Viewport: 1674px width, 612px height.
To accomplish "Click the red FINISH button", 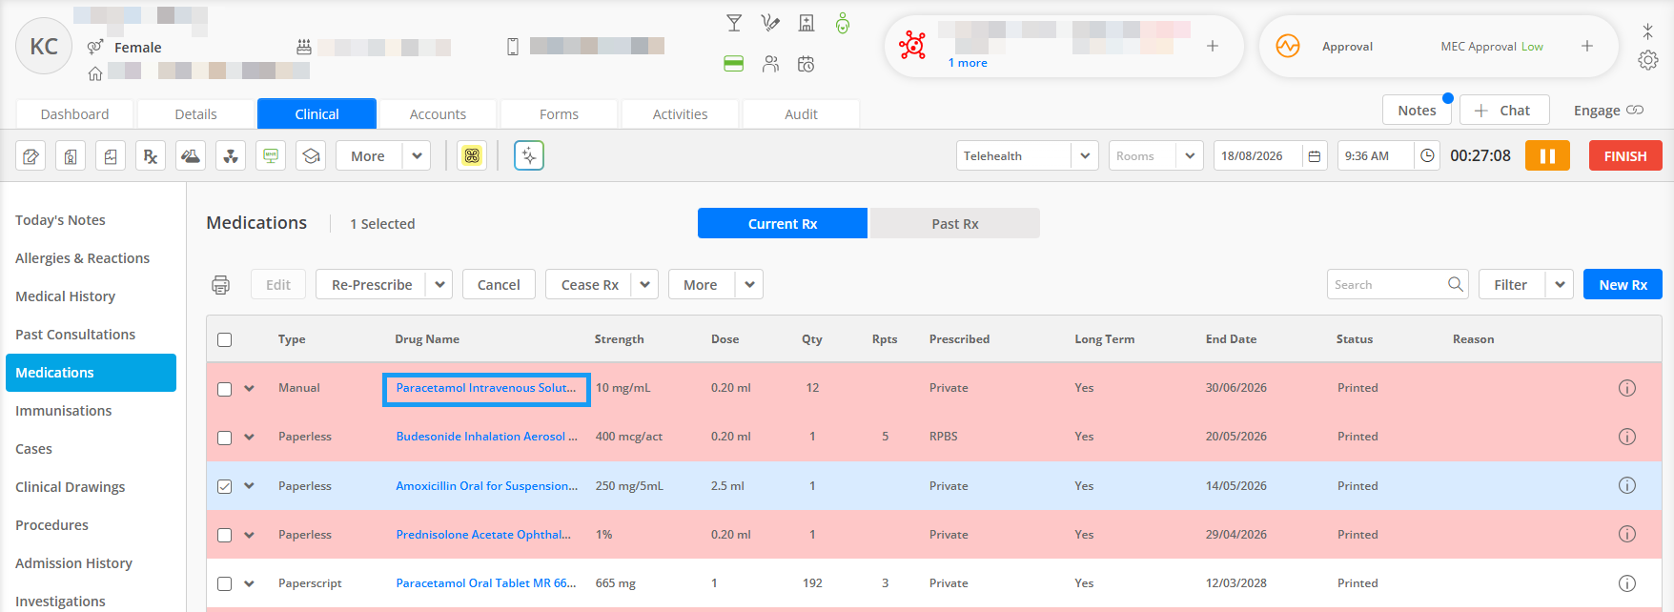I will [1625, 156].
